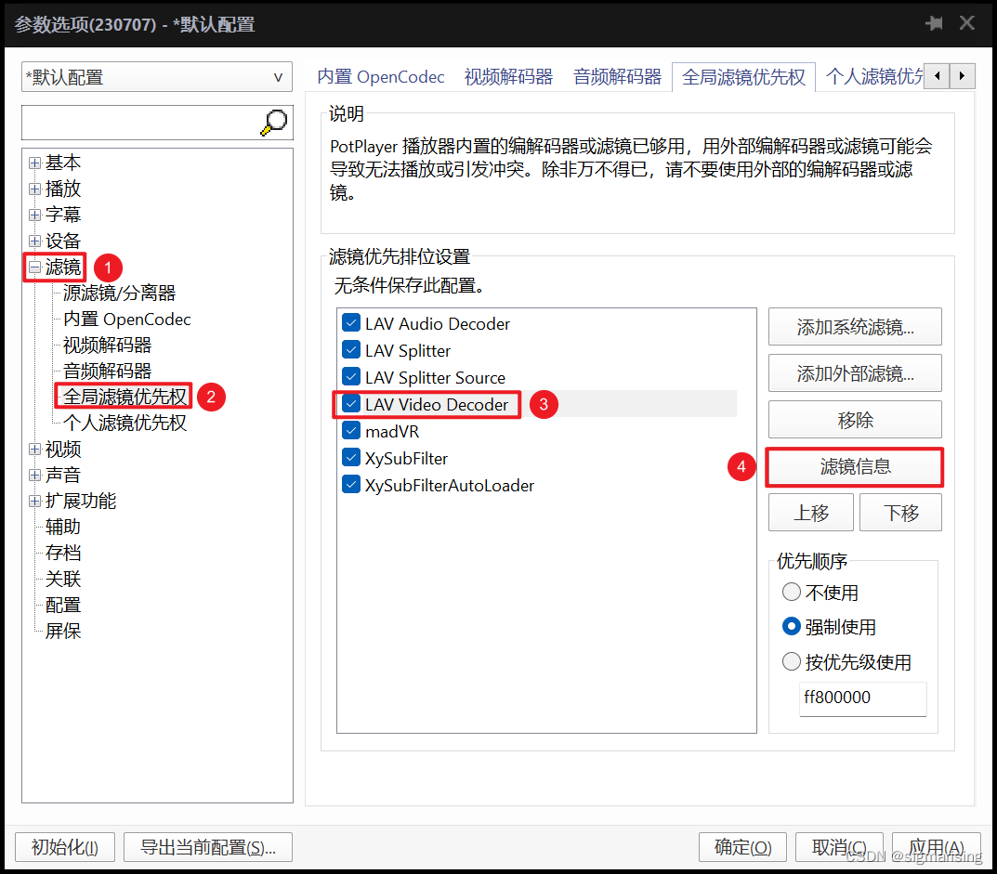Image resolution: width=997 pixels, height=874 pixels.
Task: Click the 移除 button
Action: (x=855, y=420)
